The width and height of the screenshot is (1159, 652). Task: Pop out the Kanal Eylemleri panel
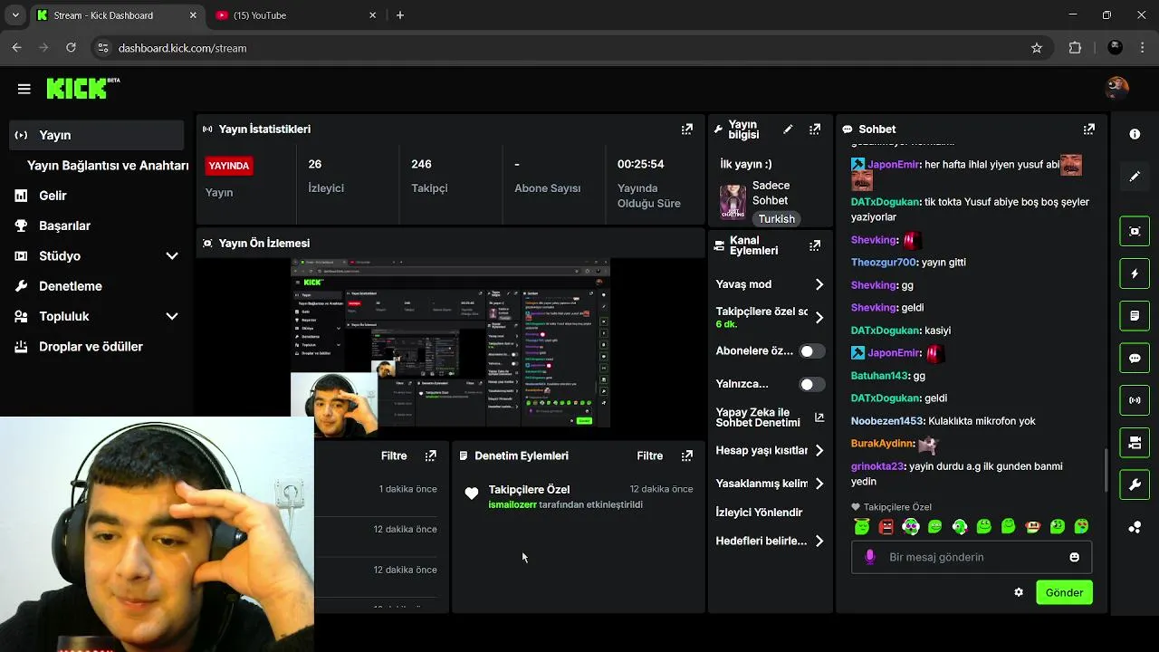[x=815, y=245]
